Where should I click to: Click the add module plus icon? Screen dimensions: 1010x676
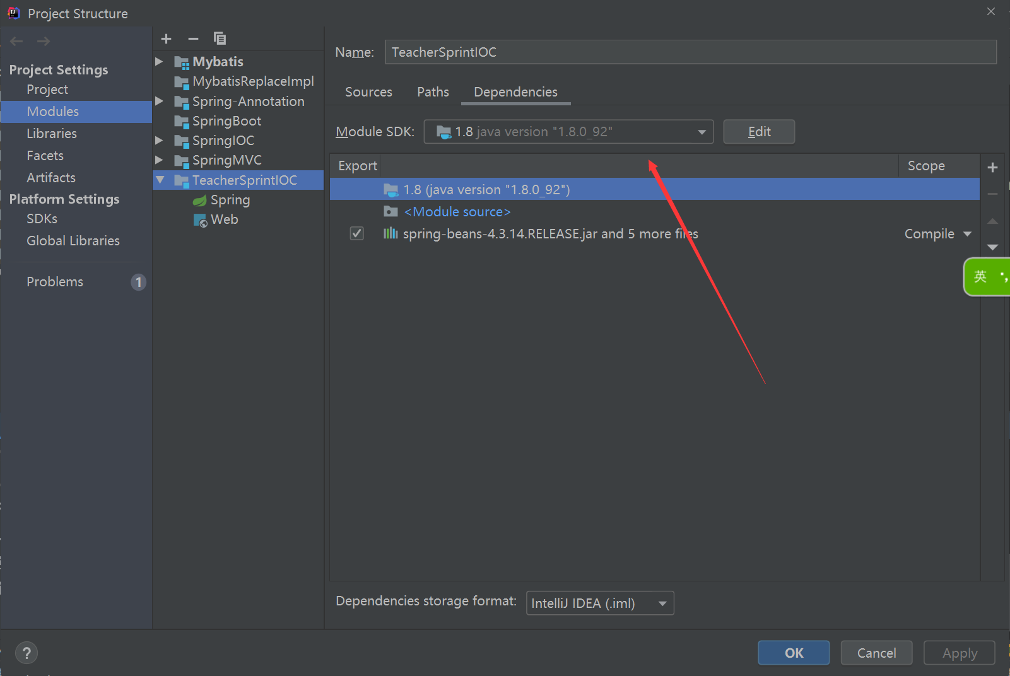[x=167, y=39]
